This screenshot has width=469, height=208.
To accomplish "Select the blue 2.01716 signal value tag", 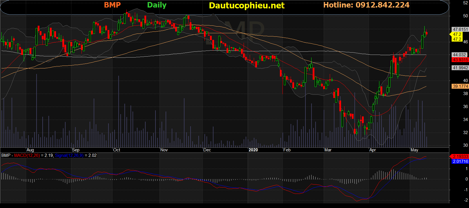I will pos(460,161).
